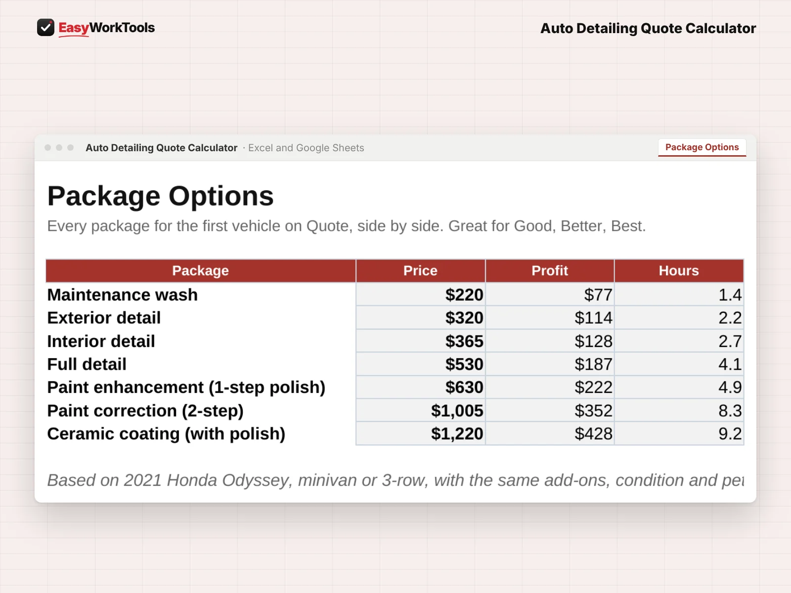Open the Package Options tab
The width and height of the screenshot is (791, 593).
pyautogui.click(x=702, y=147)
